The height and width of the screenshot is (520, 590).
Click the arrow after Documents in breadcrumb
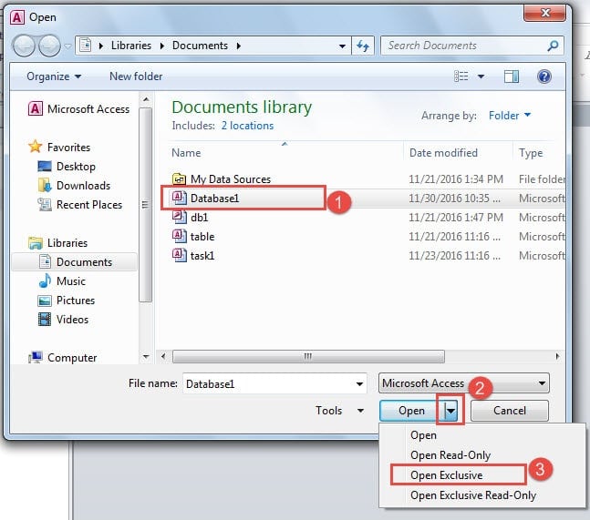pos(239,46)
